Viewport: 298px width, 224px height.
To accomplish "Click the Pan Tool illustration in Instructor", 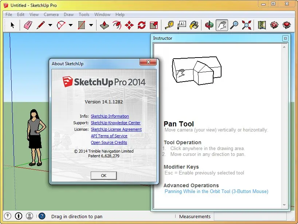I will point(197,71).
